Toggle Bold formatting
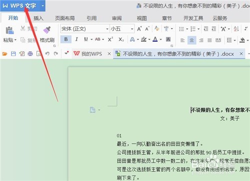Image resolution: width=250 pixels, height=181 pixels. pyautogui.click(x=66, y=39)
